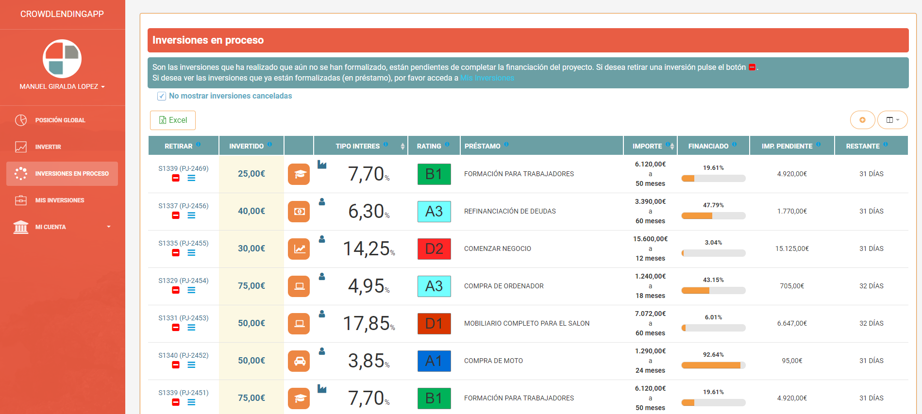Click 47.79% funding progress bar

click(x=713, y=216)
